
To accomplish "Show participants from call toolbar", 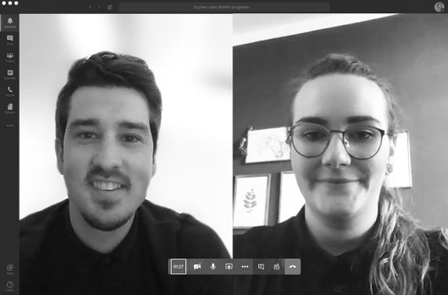I will coord(277,267).
